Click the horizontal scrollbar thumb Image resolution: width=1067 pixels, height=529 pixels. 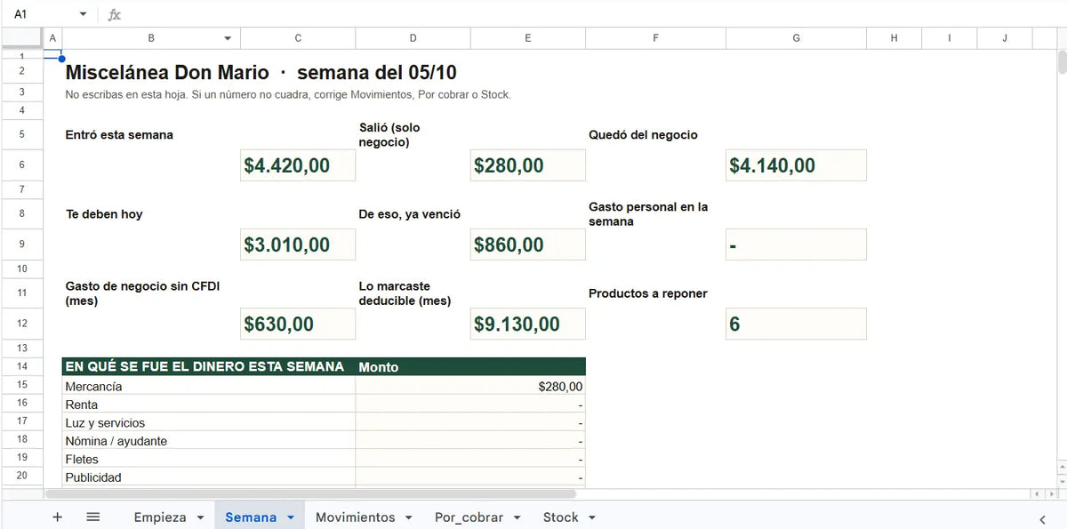pos(309,493)
